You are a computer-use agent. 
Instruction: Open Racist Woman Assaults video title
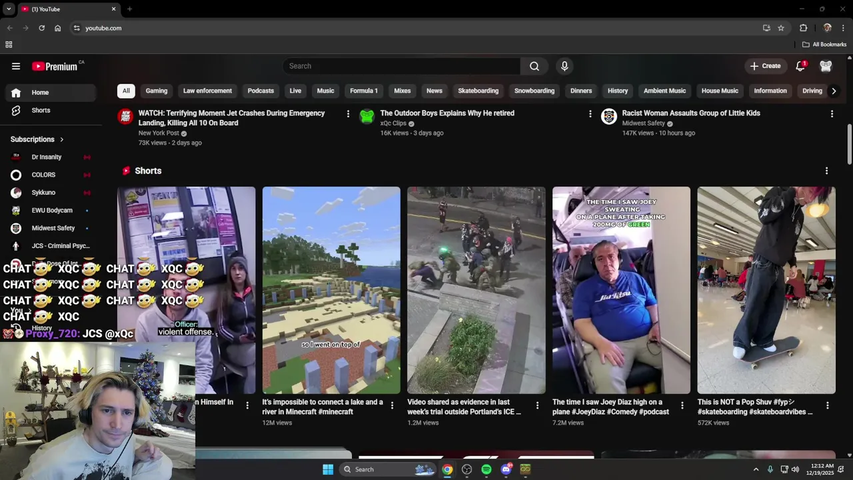pos(690,113)
